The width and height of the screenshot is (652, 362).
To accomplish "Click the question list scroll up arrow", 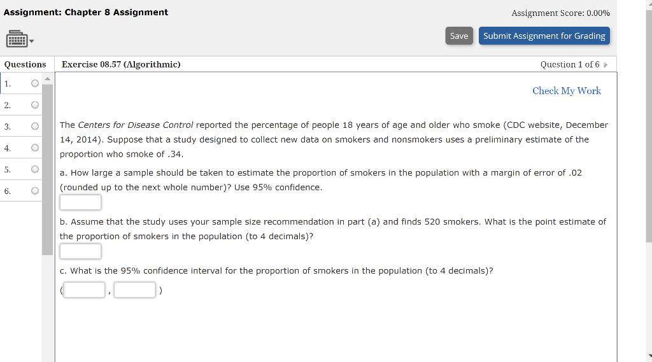I will click(47, 78).
